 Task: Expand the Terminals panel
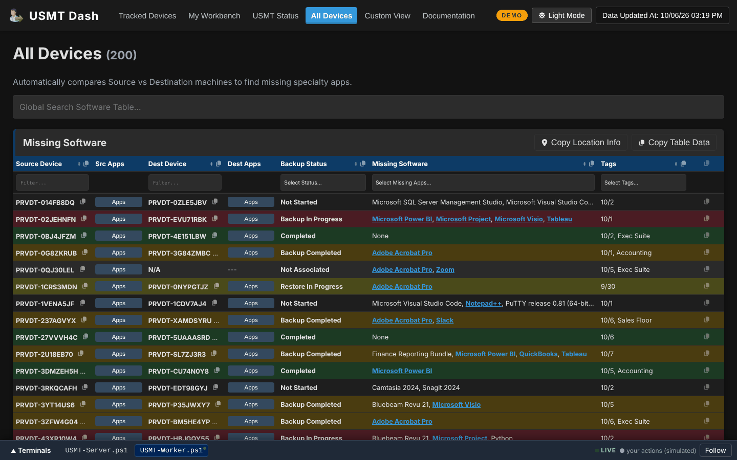pos(31,450)
